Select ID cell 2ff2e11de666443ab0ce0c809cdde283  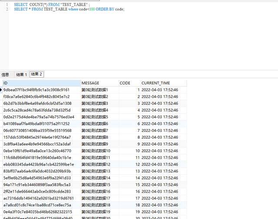coord(42,191)
